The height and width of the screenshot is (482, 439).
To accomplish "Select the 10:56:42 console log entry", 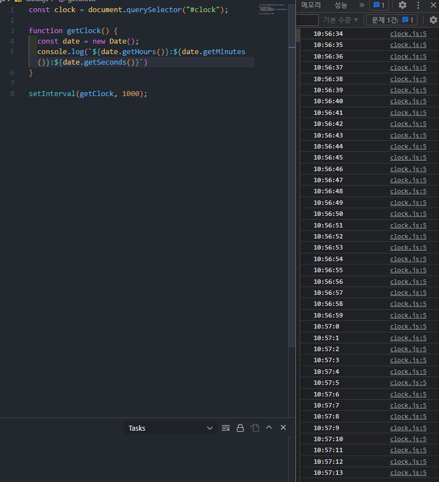I will coord(369,124).
